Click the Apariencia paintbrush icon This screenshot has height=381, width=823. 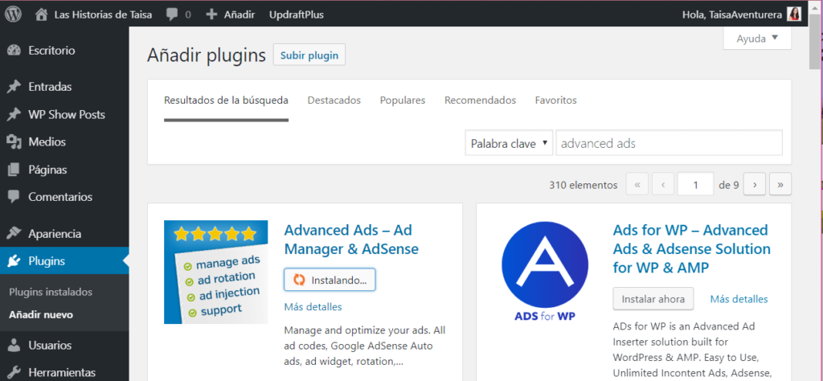tap(14, 234)
